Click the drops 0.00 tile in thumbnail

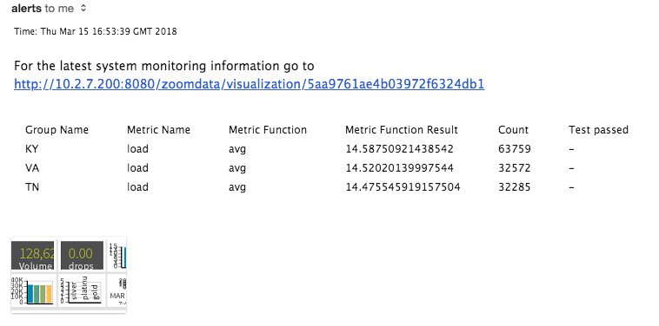[80, 255]
